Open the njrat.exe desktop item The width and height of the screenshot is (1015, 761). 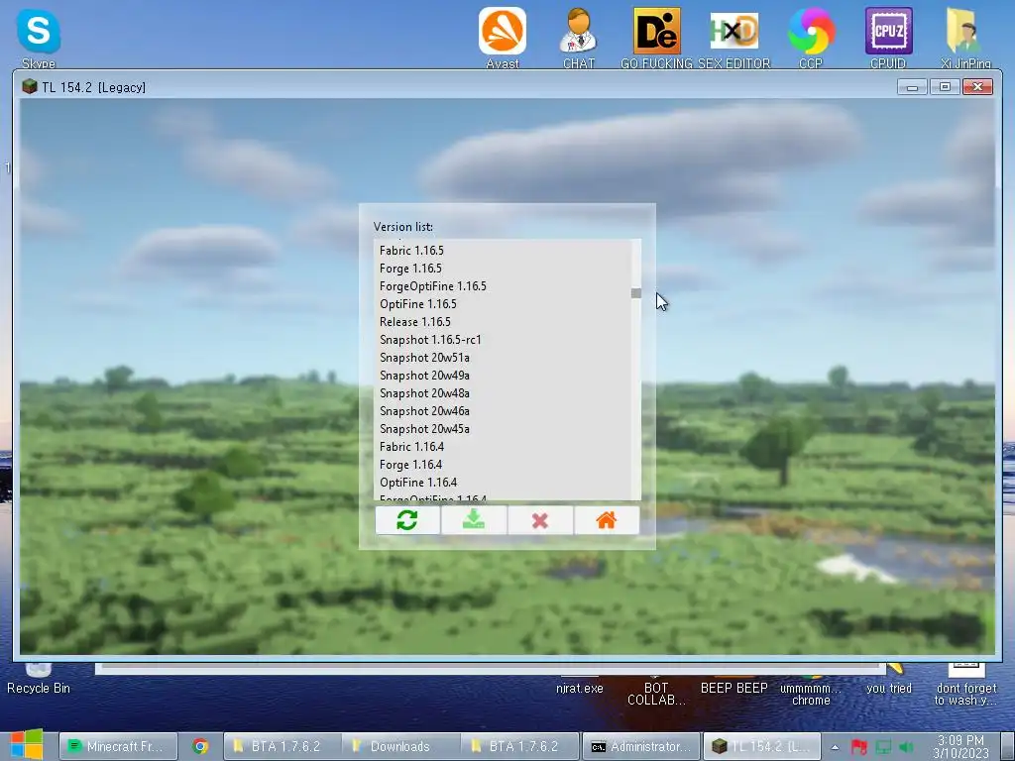(579, 688)
